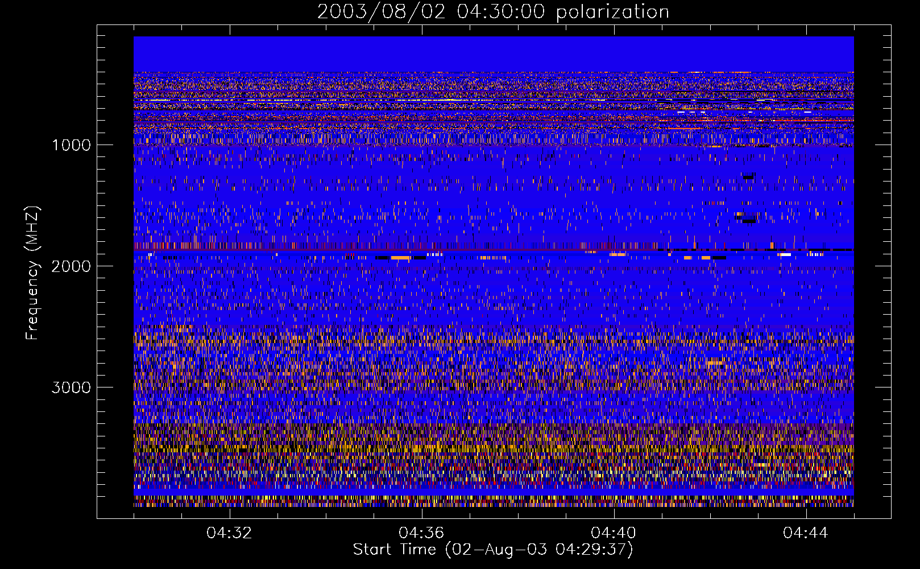Click the 04:40 time axis label

click(614, 533)
